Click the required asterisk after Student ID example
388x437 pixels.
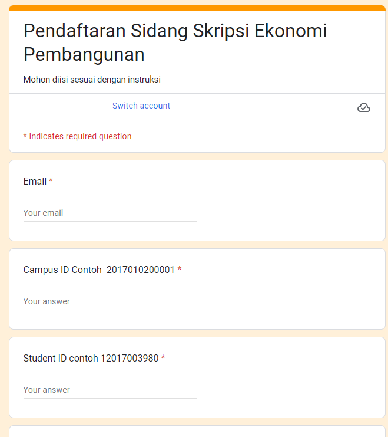(163, 358)
